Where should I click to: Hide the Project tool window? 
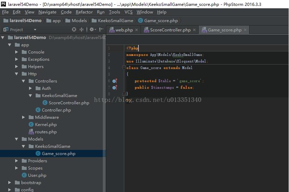pos(101,30)
